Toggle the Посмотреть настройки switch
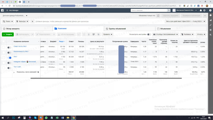This screenshot has width=213, height=120. [x=149, y=34]
